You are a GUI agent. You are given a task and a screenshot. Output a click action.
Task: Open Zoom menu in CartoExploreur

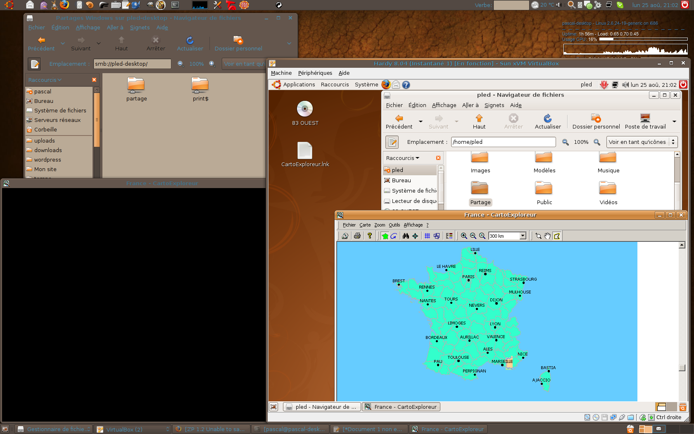coord(380,225)
